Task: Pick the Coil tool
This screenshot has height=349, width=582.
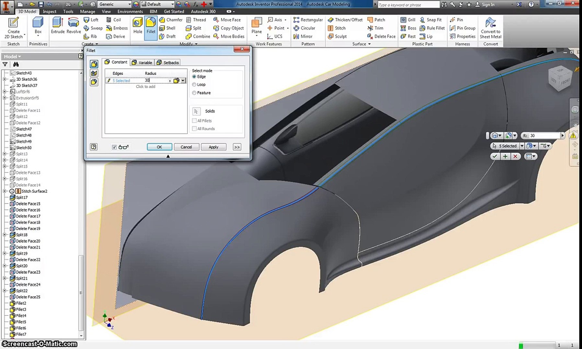Action: (x=114, y=20)
